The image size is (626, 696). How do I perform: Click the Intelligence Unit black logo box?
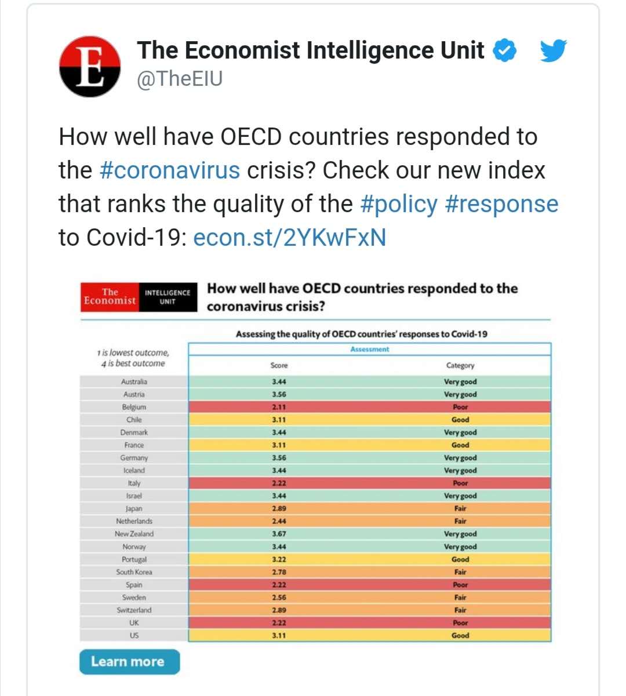point(168,297)
